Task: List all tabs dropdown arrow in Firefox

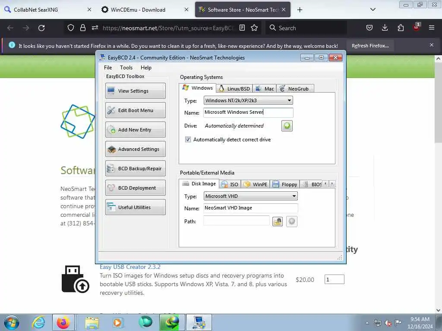Action: click(373, 9)
